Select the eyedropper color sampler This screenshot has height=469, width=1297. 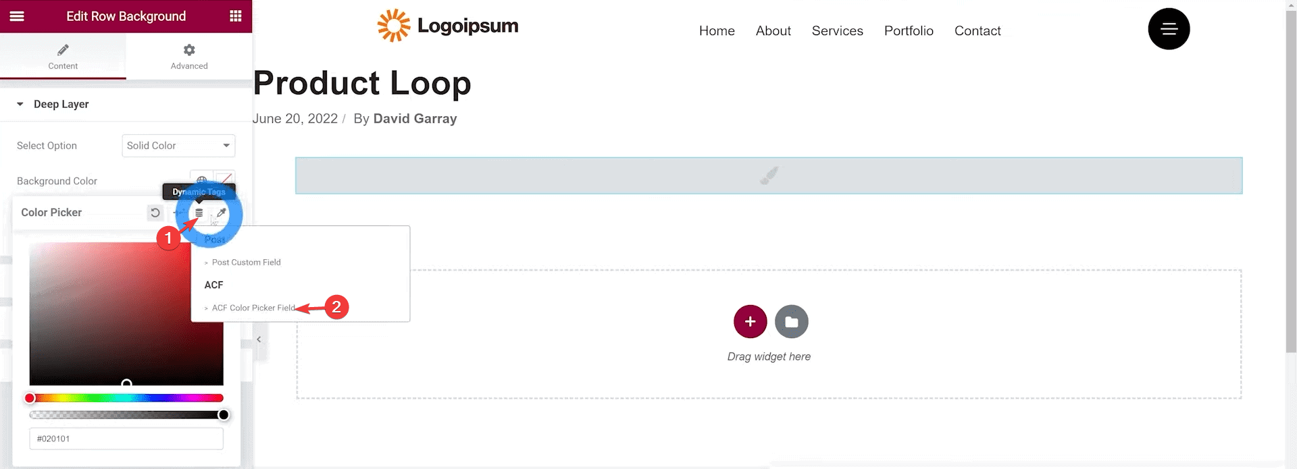[x=222, y=213]
